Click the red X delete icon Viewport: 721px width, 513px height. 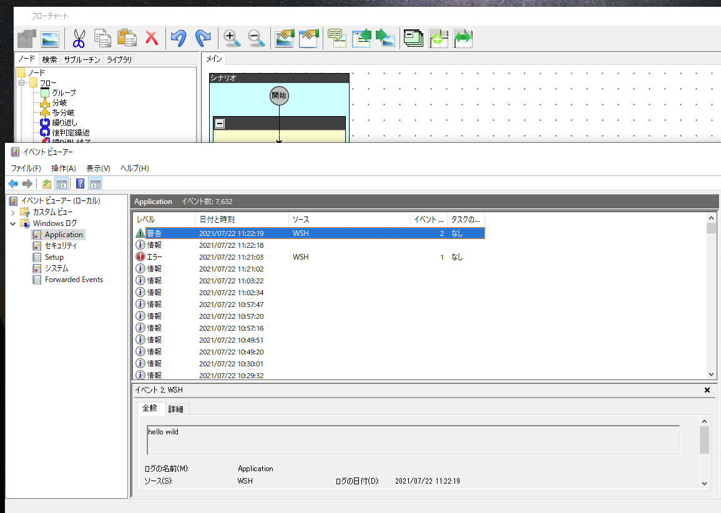coord(151,38)
